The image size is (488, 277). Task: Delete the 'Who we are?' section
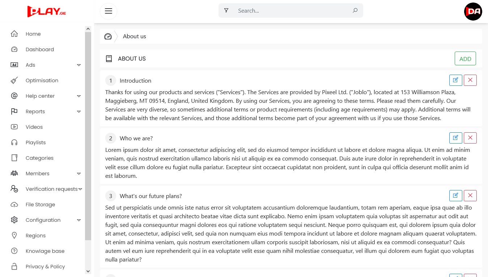[x=470, y=138]
